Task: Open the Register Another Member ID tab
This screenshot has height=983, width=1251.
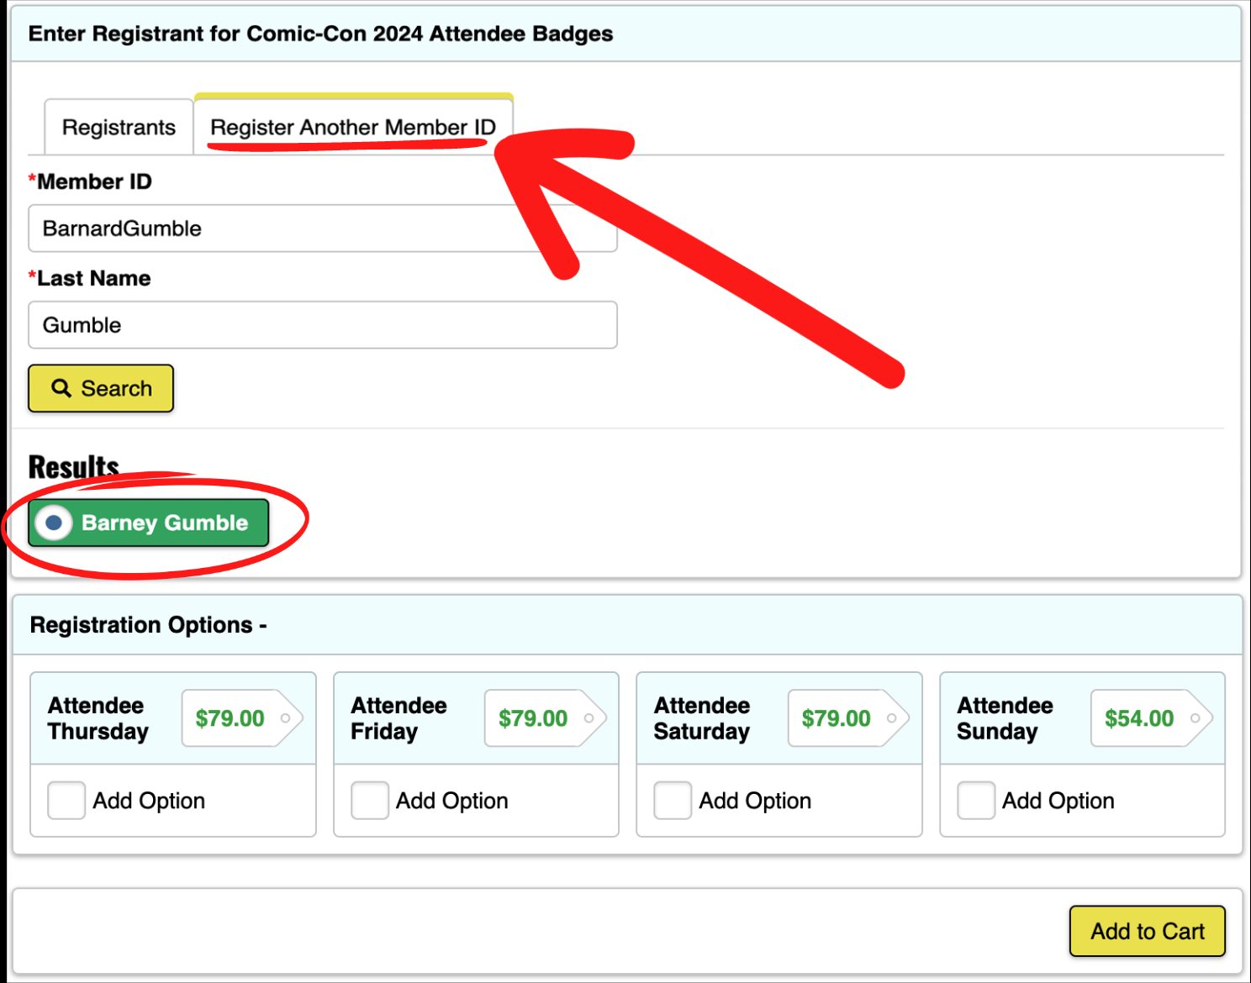Action: [x=352, y=127]
